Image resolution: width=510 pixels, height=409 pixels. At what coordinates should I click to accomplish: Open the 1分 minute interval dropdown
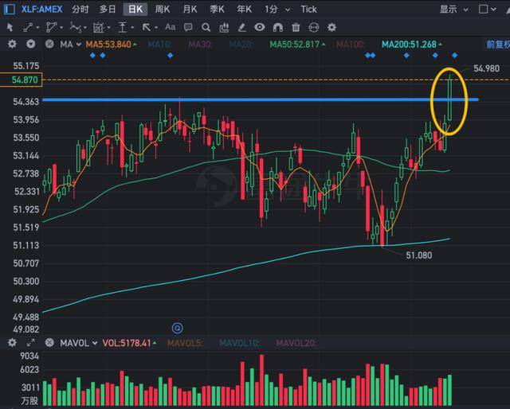click(276, 10)
